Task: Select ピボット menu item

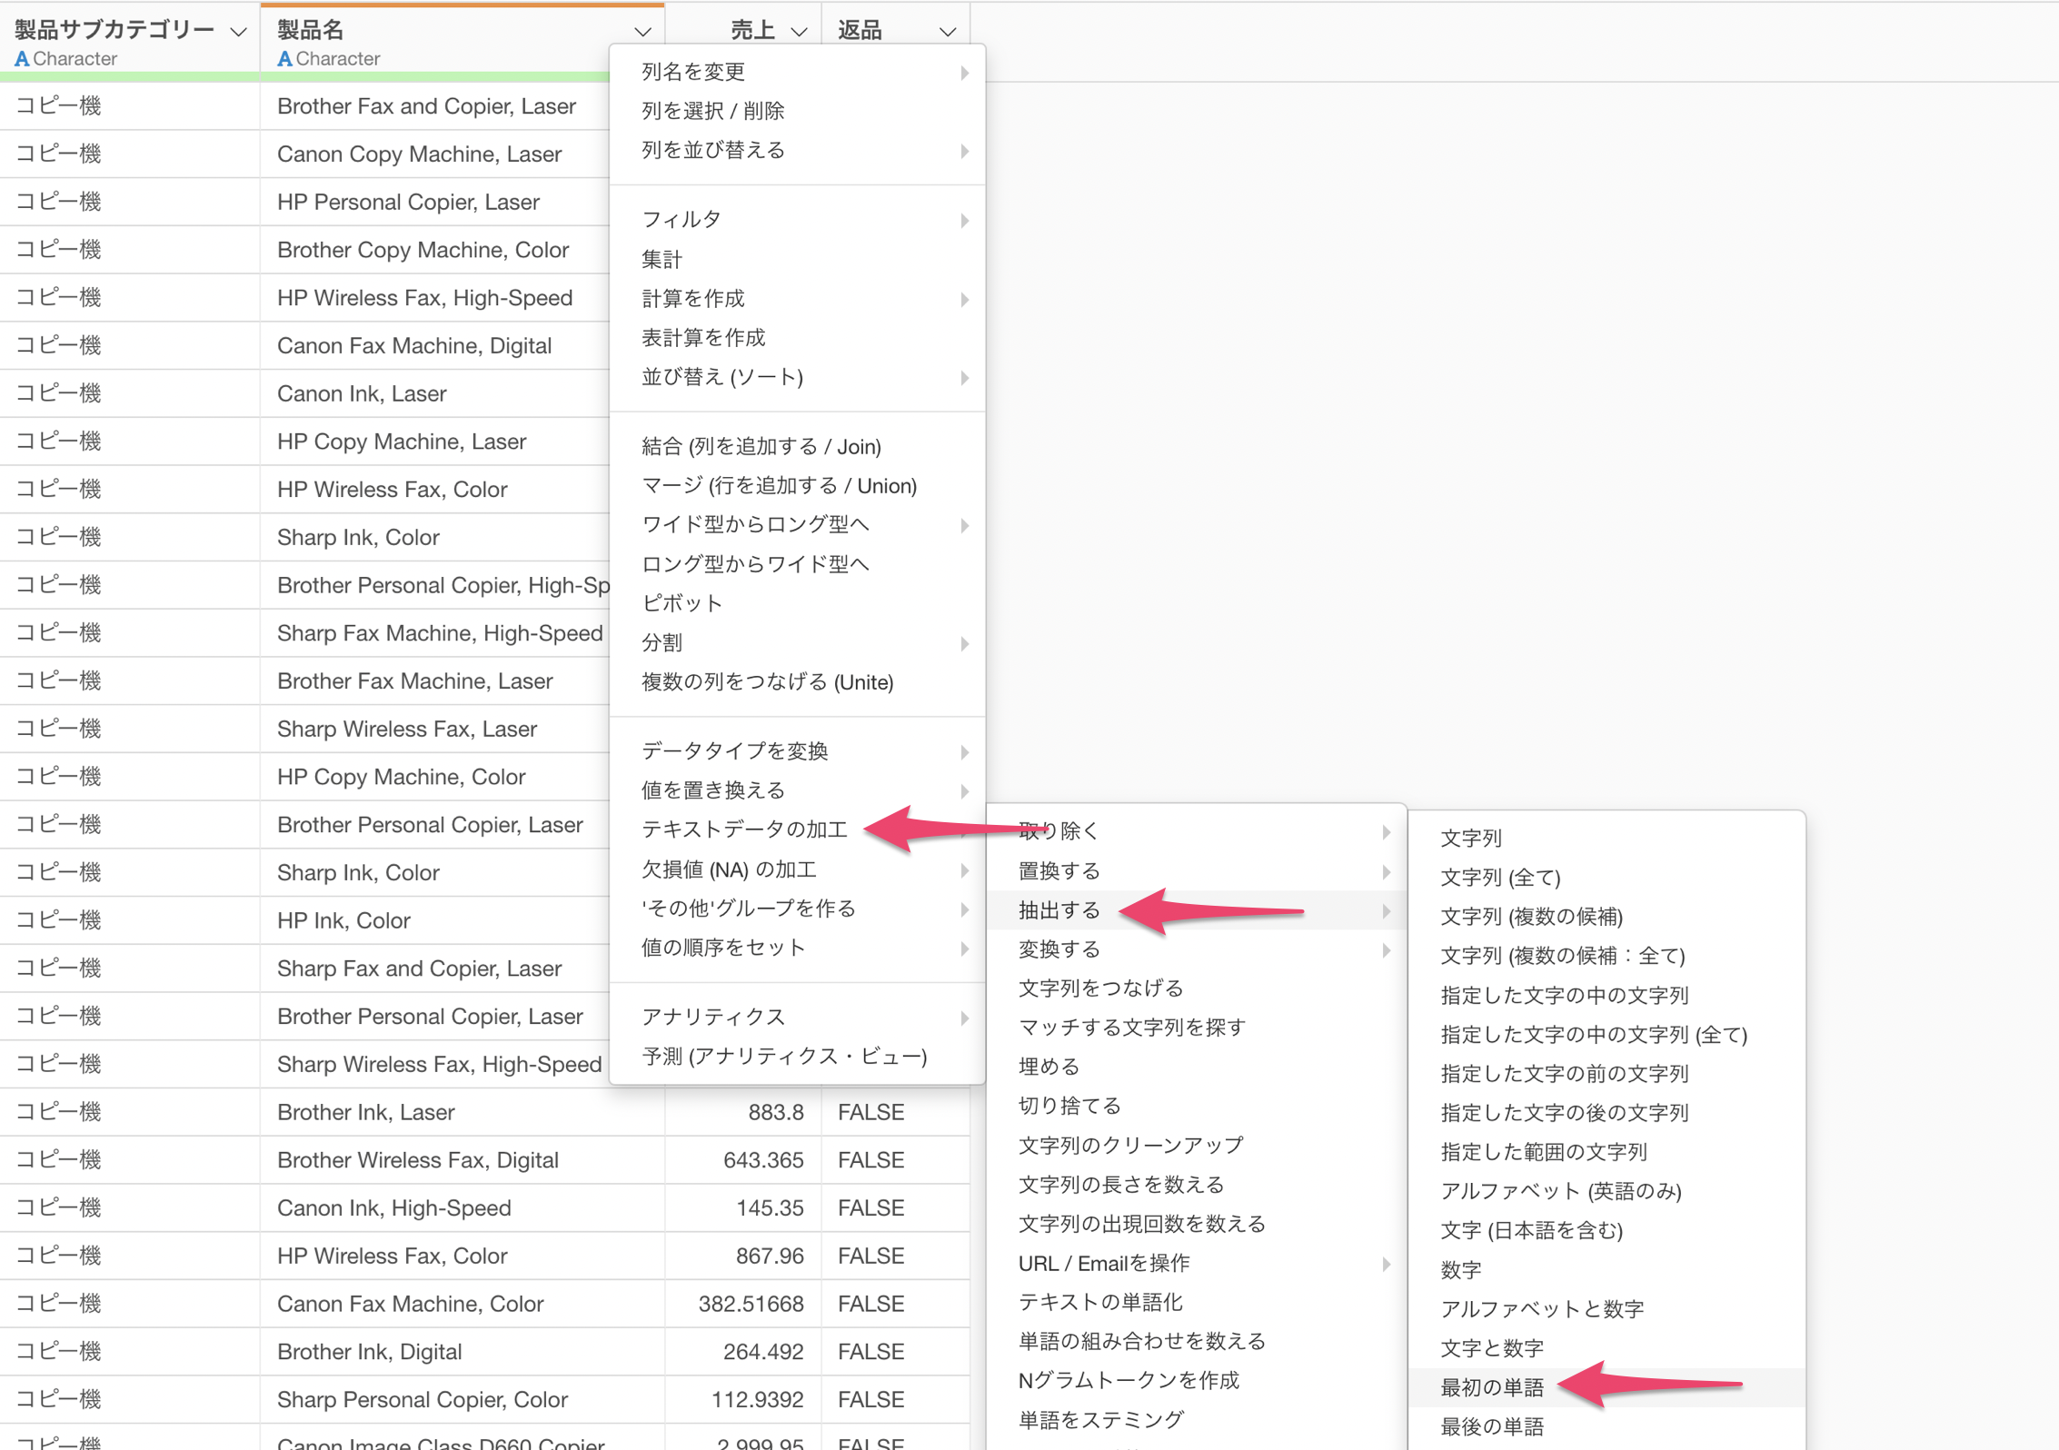Action: pyautogui.click(x=798, y=603)
